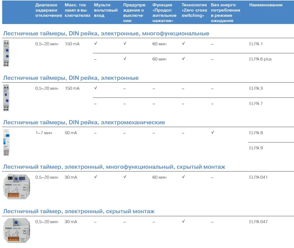Click the ELPA 1 multifunction timer image
Image resolution: width=294 pixels, height=248 pixels.
pyautogui.click(x=6, y=53)
